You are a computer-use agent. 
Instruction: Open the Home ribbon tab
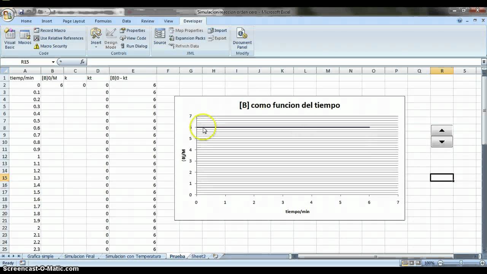coord(26,21)
